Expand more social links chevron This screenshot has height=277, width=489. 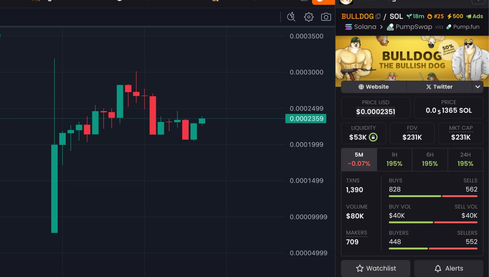(x=478, y=87)
